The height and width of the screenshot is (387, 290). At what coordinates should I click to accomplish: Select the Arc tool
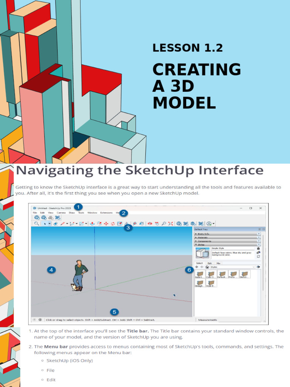[72, 224]
